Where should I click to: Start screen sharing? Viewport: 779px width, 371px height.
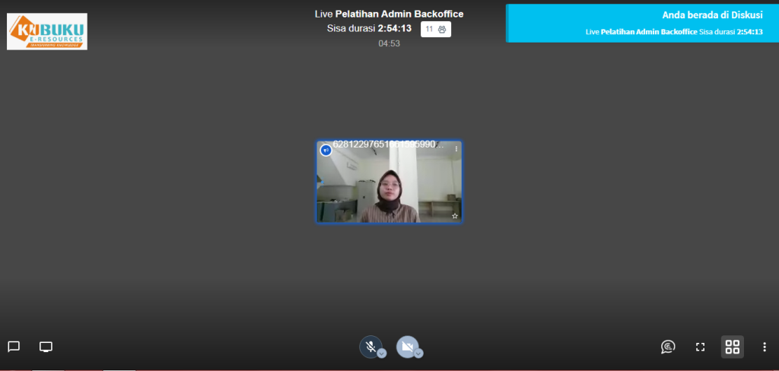pyautogui.click(x=46, y=347)
